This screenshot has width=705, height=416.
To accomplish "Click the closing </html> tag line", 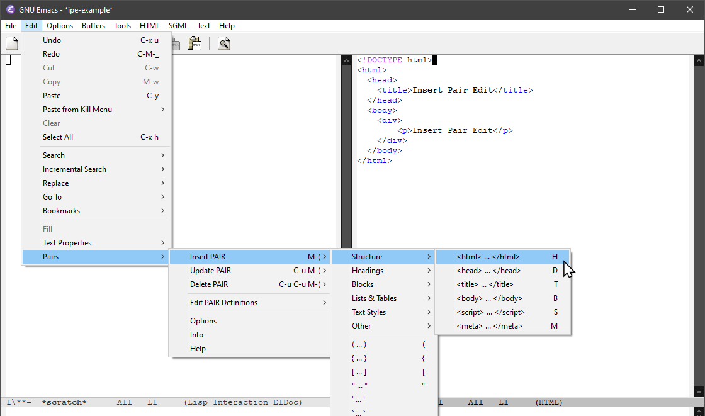I will [375, 160].
